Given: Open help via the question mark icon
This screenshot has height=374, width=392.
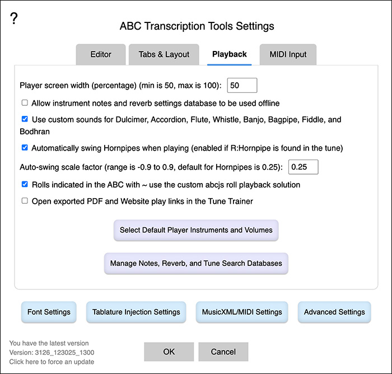Looking at the screenshot, I should click(x=14, y=18).
